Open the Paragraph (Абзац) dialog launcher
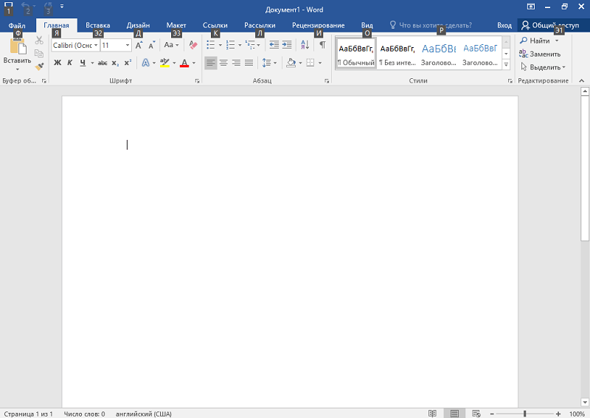This screenshot has width=590, height=418. tap(327, 81)
